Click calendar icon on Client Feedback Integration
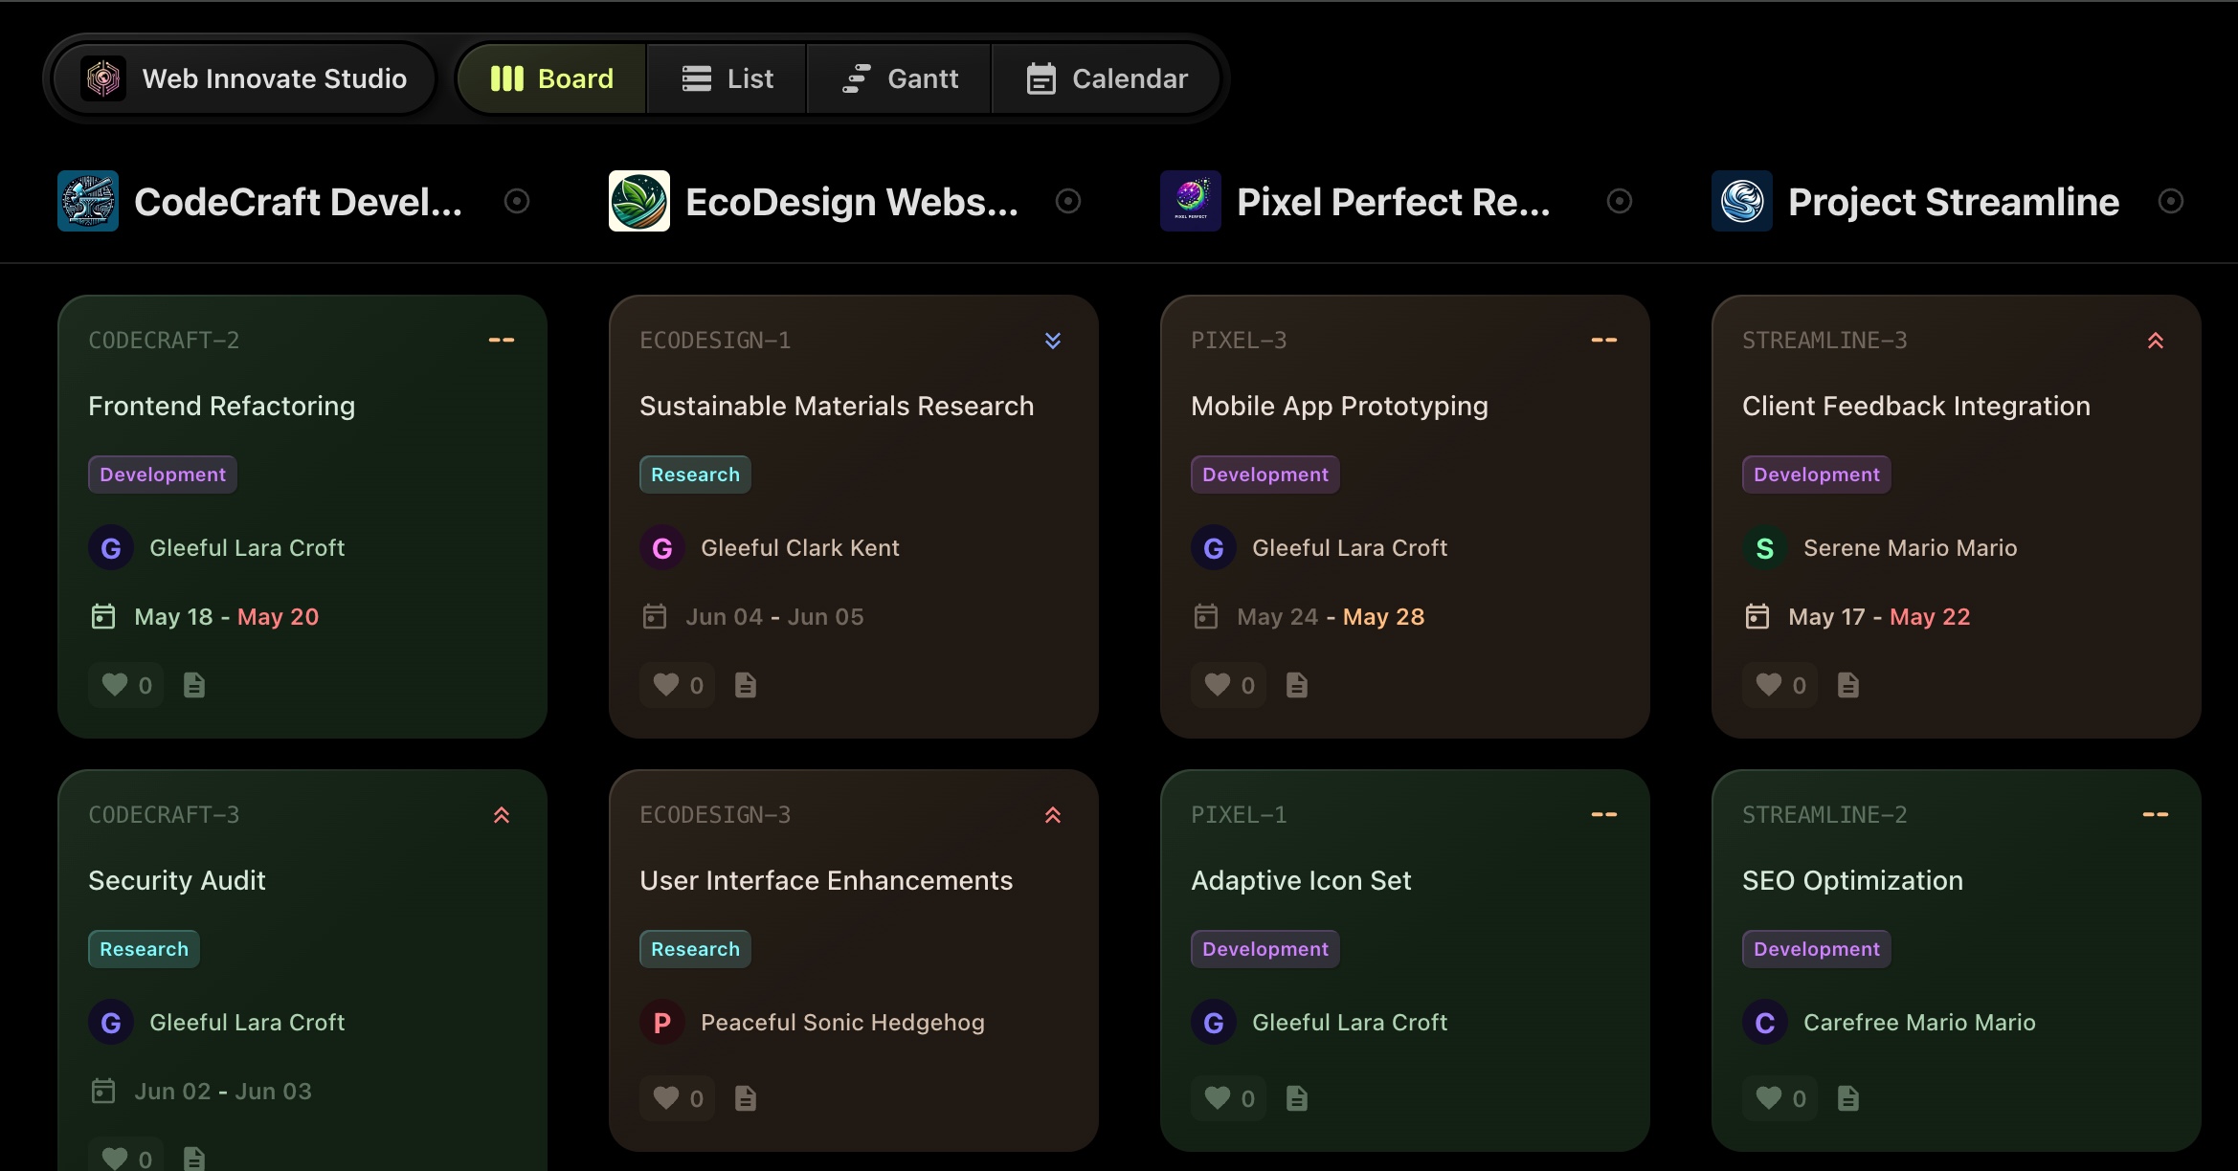This screenshot has width=2238, height=1171. tap(1757, 616)
